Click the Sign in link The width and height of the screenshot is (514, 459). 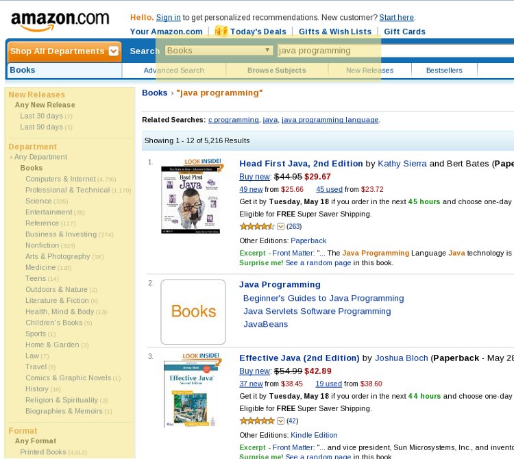[168, 17]
